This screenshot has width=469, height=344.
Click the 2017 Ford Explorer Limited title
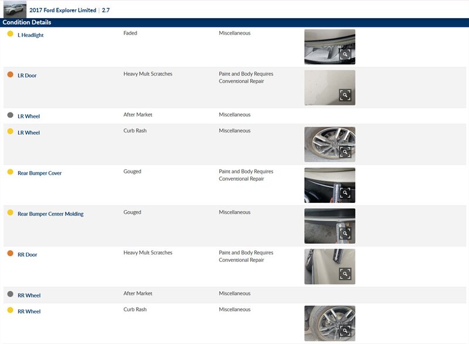63,10
